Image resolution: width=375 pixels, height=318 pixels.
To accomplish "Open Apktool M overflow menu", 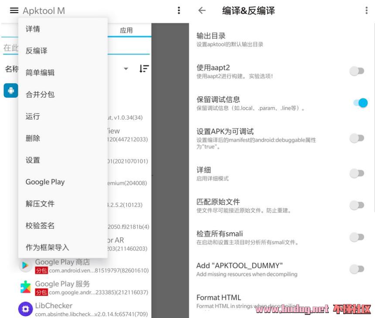I will tap(179, 10).
